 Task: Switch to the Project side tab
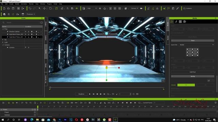pos(46,24)
